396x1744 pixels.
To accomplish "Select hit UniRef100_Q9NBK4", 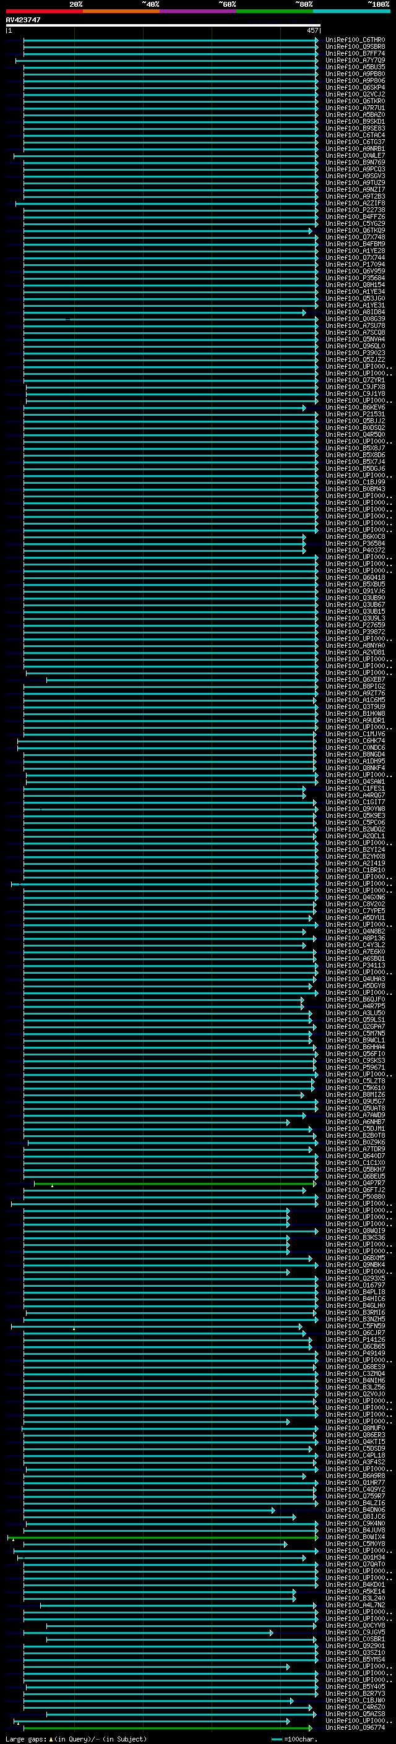I will tap(355, 1265).
